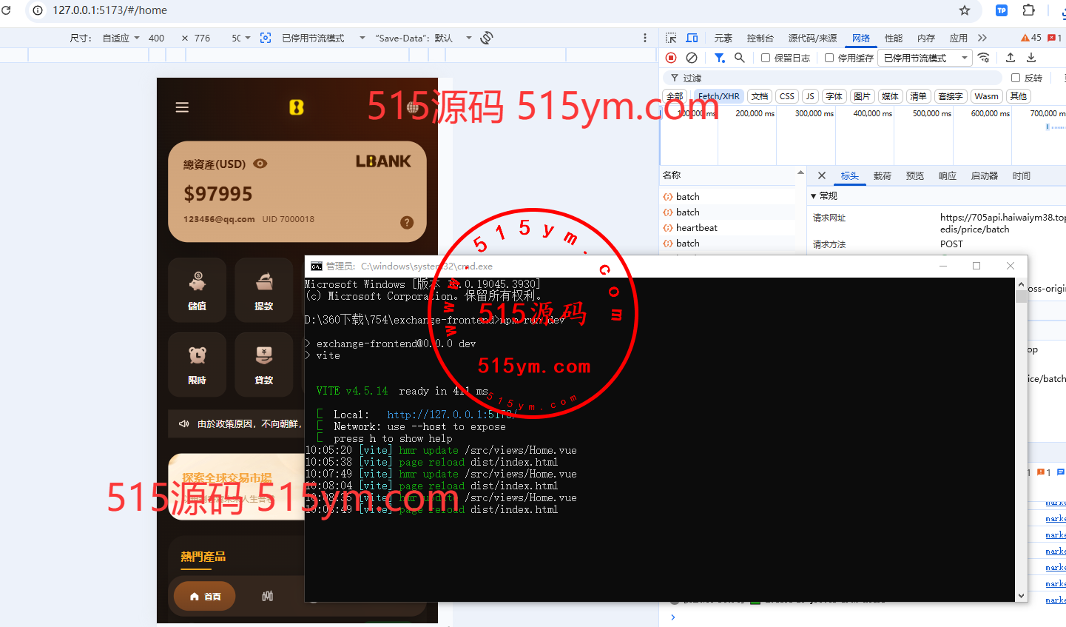
Task: Export HAR with the download arrow
Action: (1031, 58)
